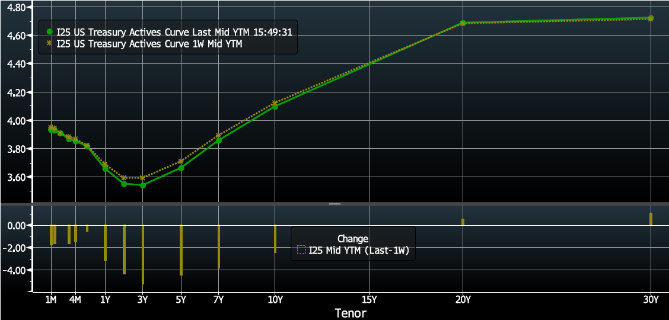This screenshot has height=320, width=669.
Task: Click the gold 1W star point at 5Y
Action: pos(181,162)
